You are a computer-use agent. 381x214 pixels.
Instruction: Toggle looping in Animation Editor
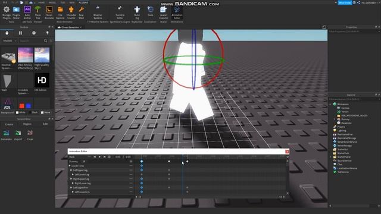[110, 157]
